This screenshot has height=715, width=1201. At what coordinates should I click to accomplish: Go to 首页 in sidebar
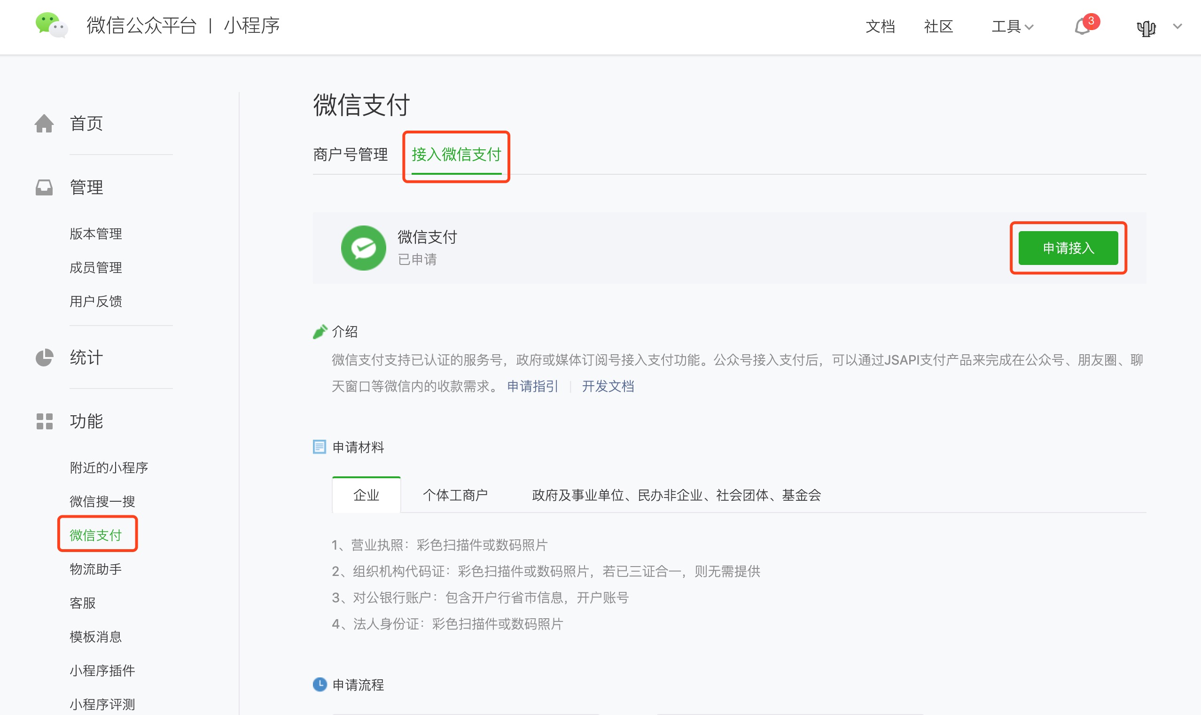click(x=86, y=124)
